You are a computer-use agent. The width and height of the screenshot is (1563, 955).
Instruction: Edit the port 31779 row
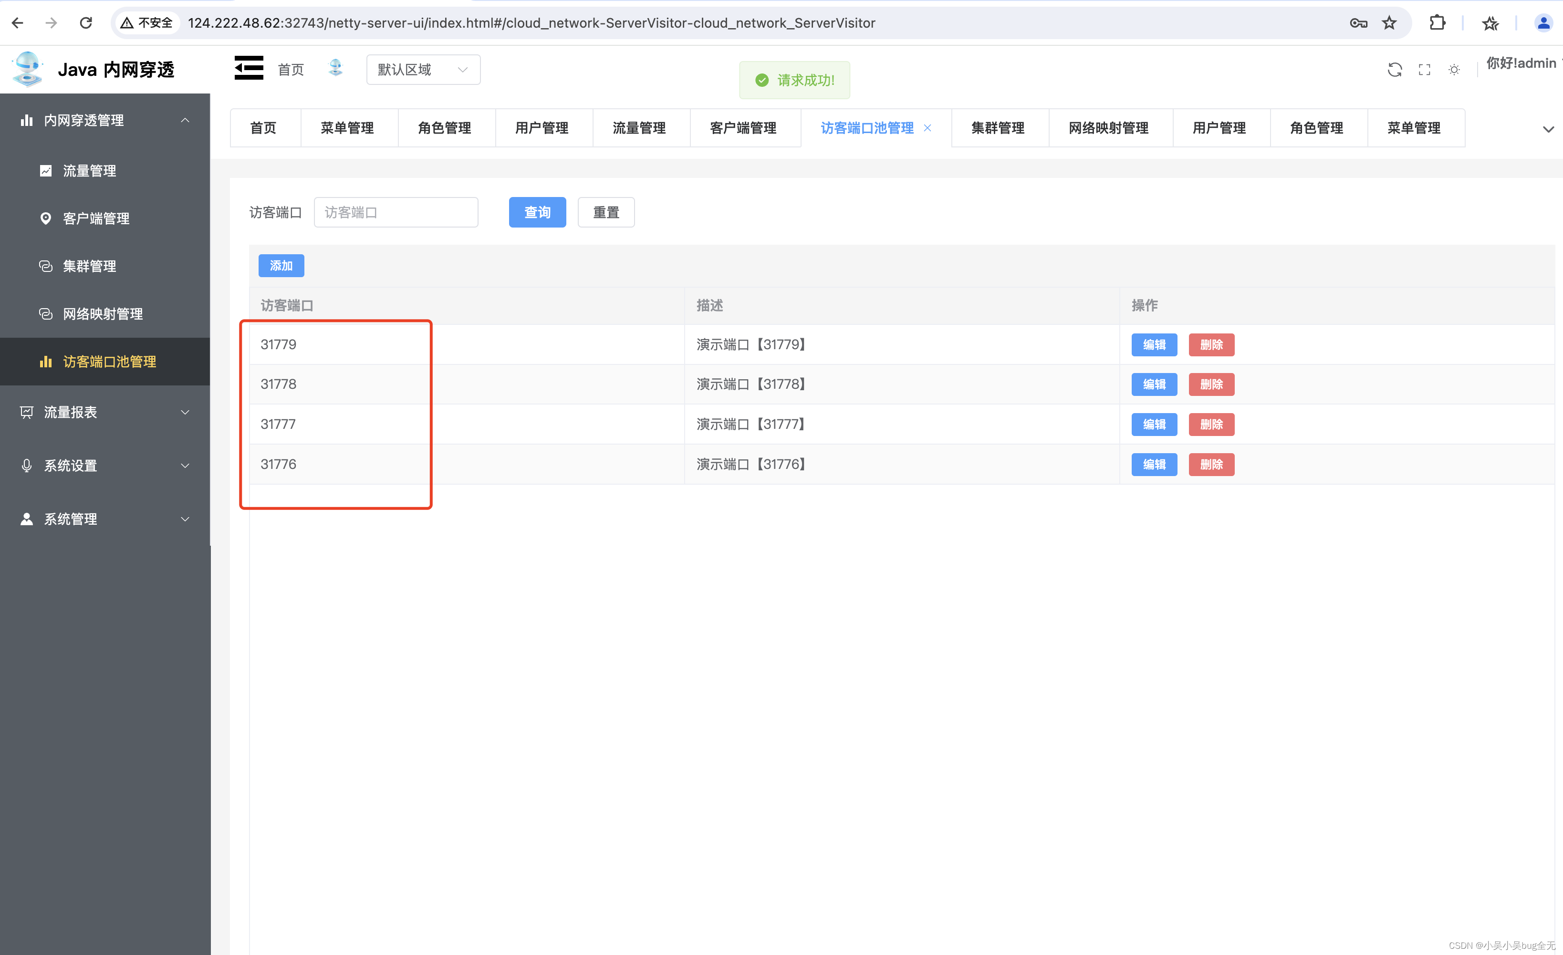pyautogui.click(x=1154, y=344)
